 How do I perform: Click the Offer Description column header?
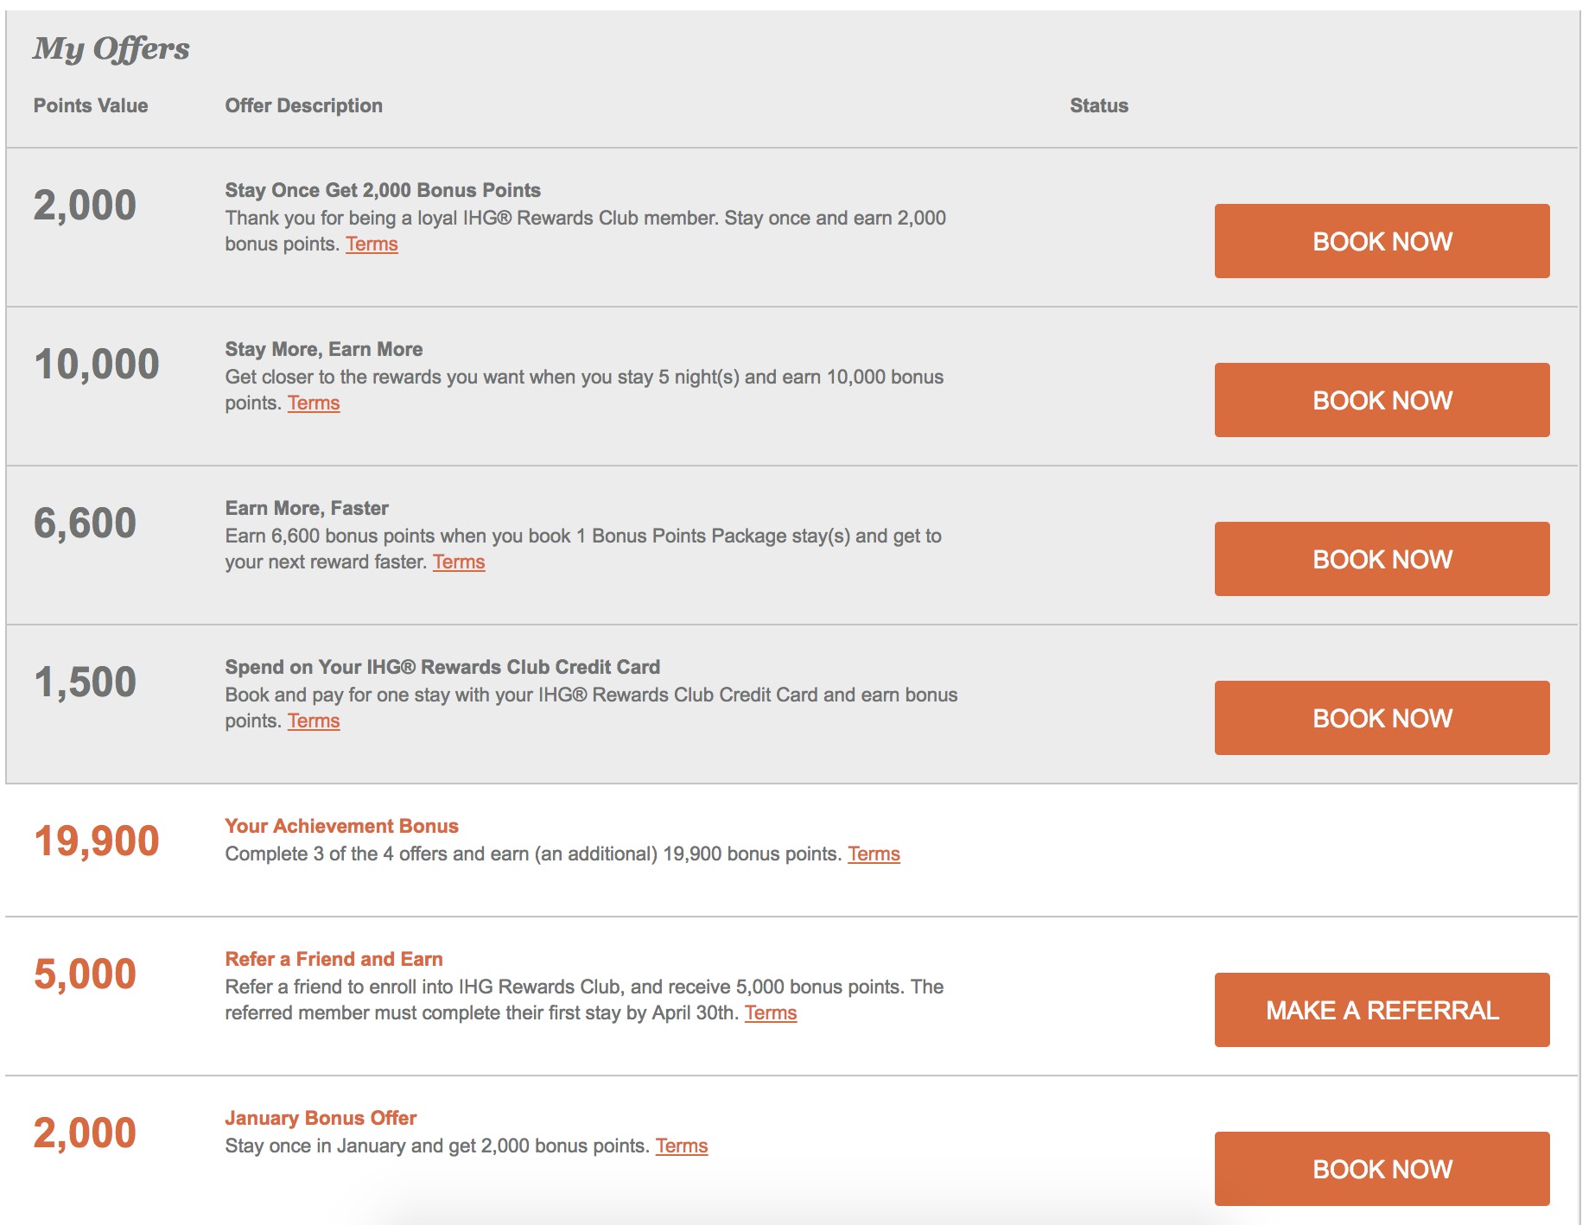pos(303,105)
